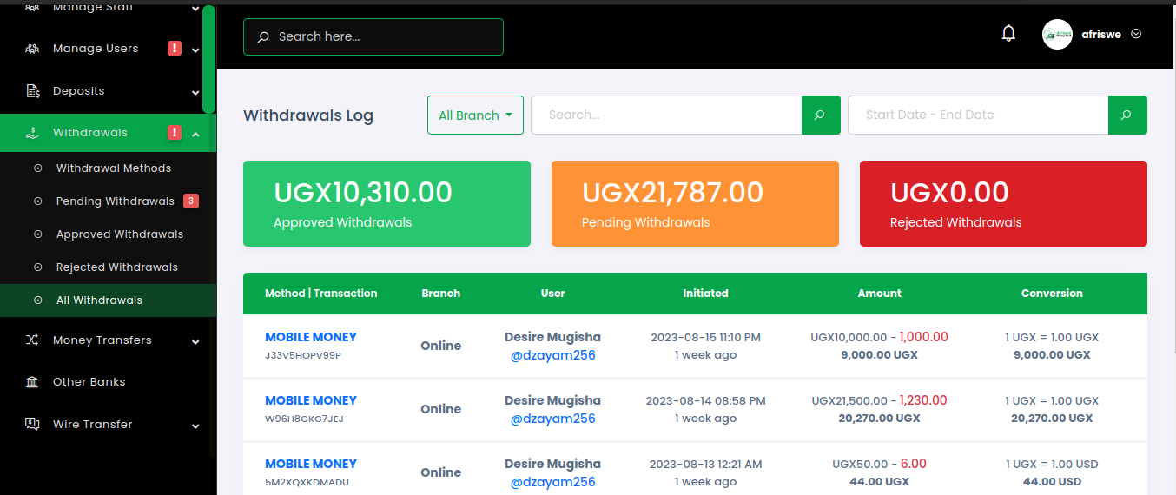1176x495 pixels.
Task: Click the Method | Transaction column header
Action: [x=321, y=294]
